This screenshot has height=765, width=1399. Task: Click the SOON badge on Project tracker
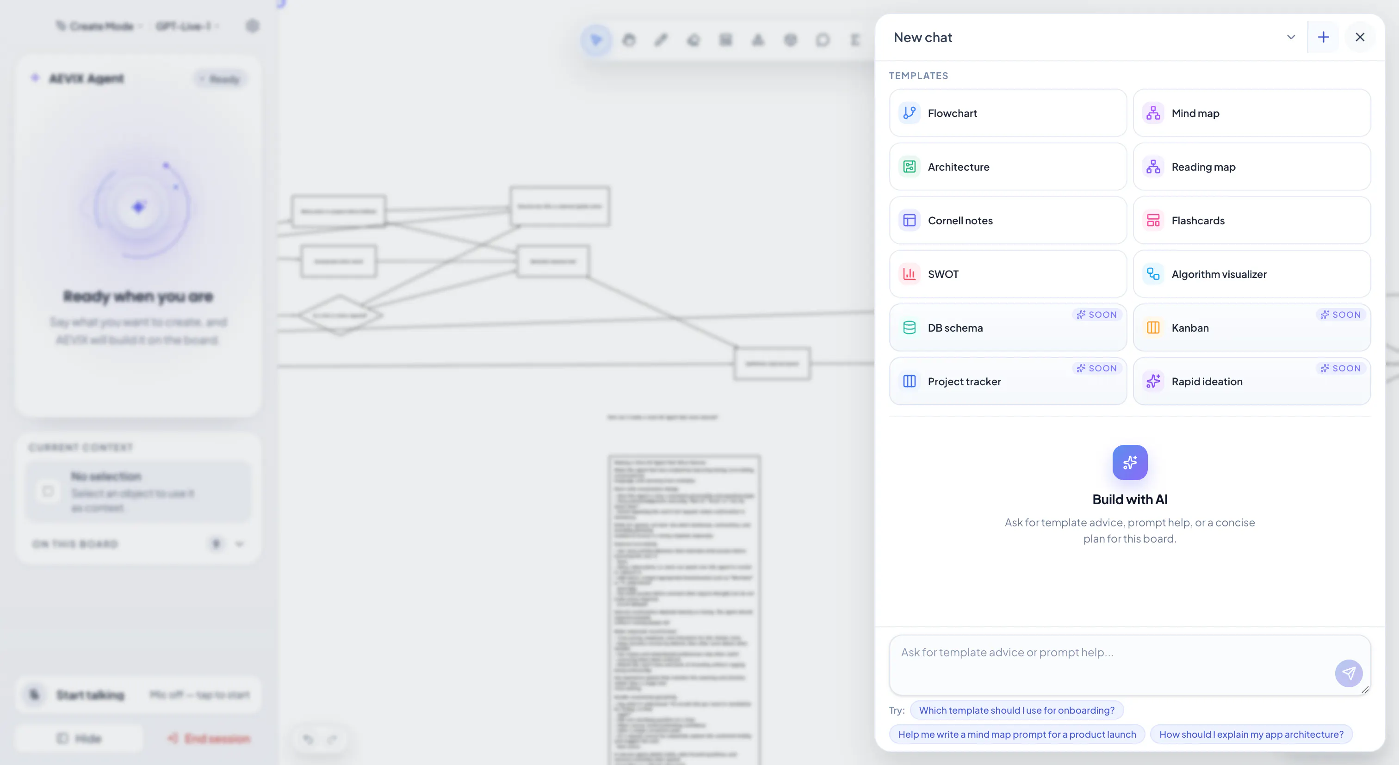coord(1097,369)
